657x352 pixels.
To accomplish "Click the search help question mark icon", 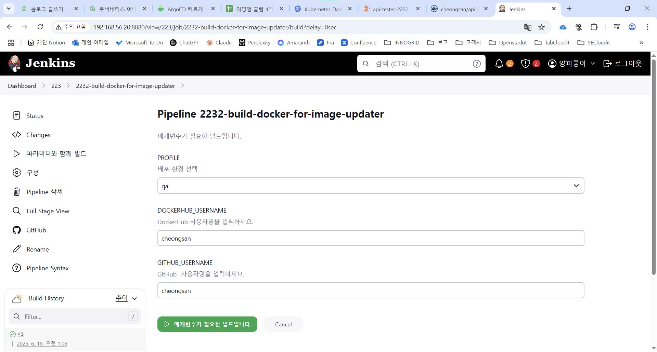I will pyautogui.click(x=477, y=64).
